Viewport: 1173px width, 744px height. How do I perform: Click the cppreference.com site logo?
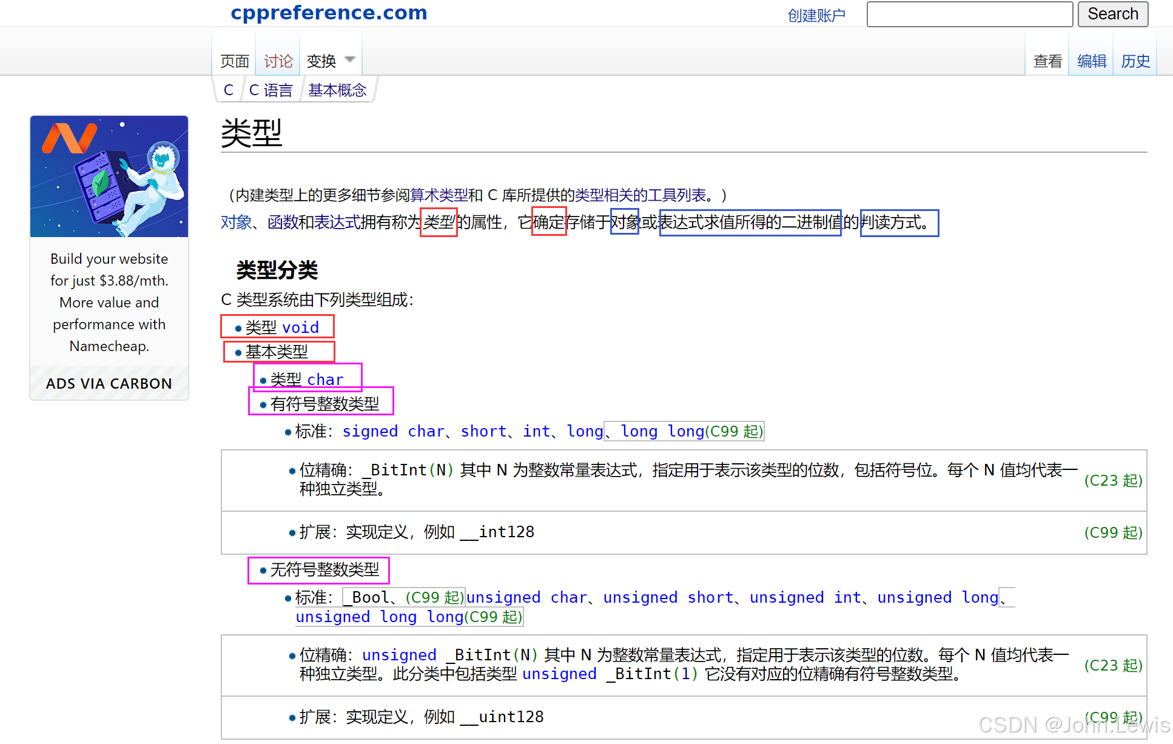coord(329,12)
